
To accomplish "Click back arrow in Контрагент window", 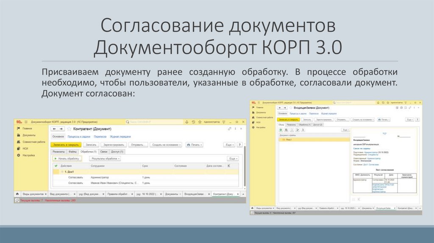I will coord(55,129).
